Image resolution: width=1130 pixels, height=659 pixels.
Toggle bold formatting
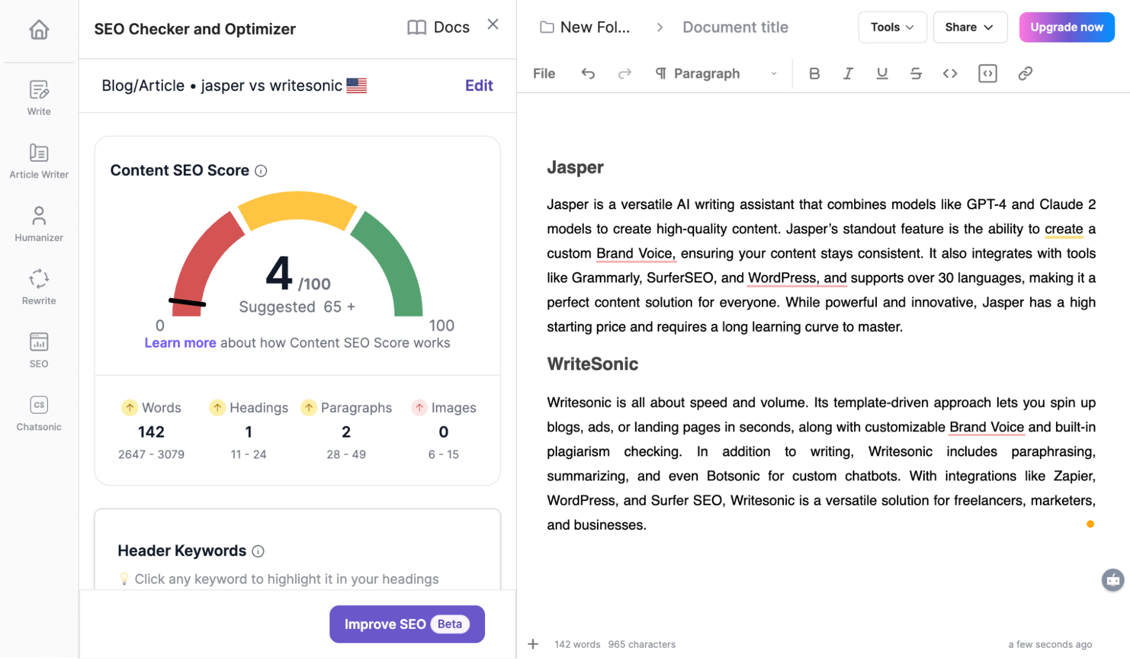tap(814, 73)
